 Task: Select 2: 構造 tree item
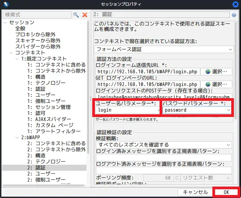[36, 156]
